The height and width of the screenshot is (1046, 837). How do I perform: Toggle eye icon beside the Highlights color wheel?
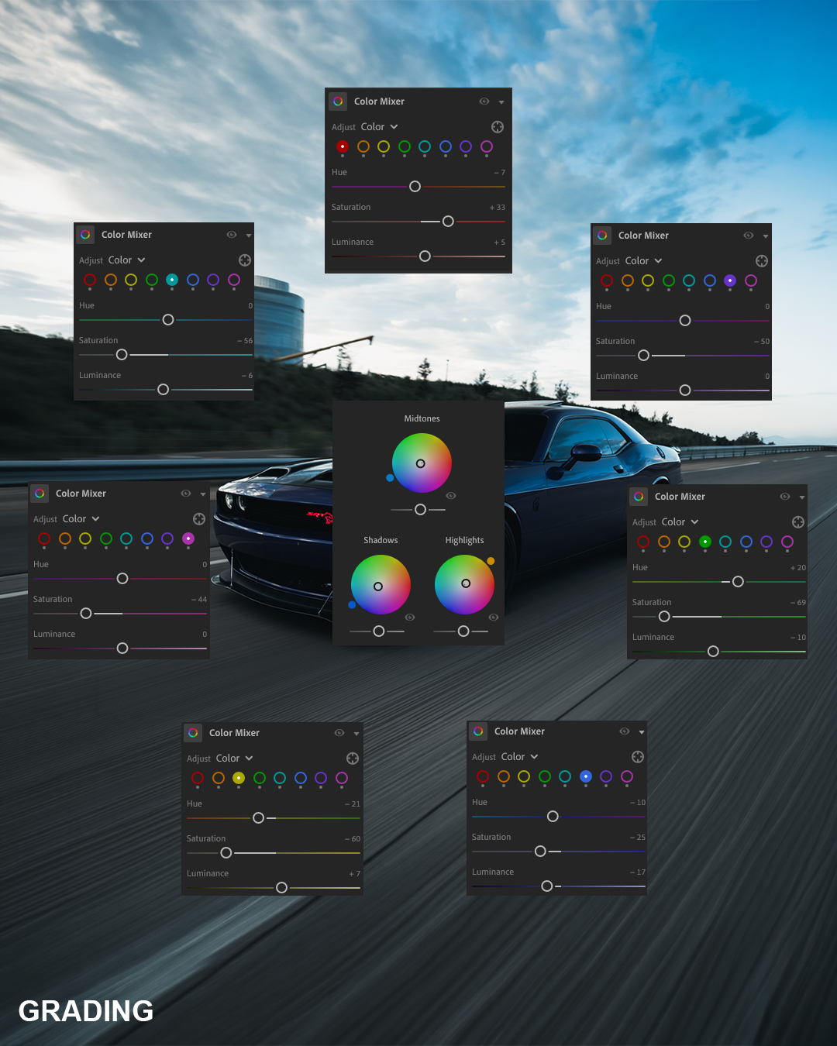coord(494,618)
